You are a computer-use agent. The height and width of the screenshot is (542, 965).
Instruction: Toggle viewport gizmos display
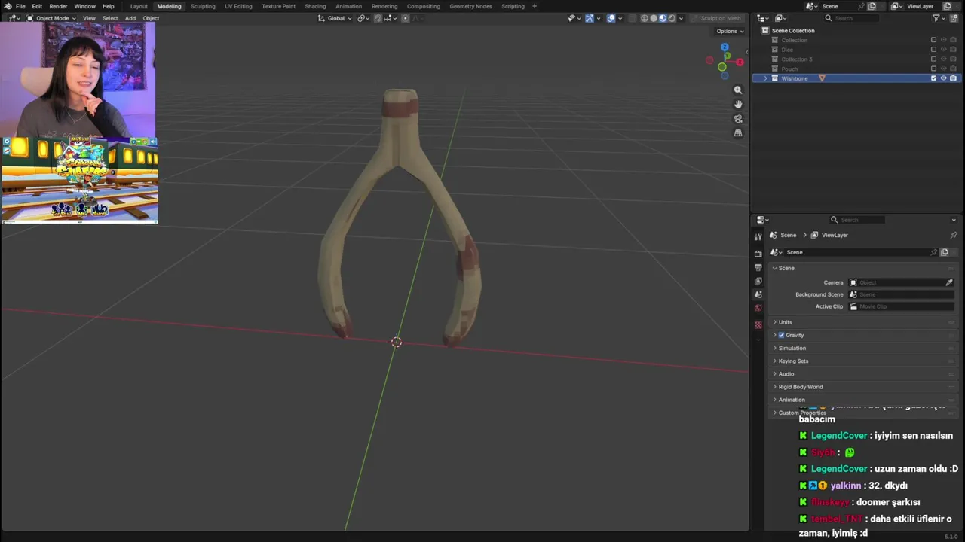click(x=589, y=18)
